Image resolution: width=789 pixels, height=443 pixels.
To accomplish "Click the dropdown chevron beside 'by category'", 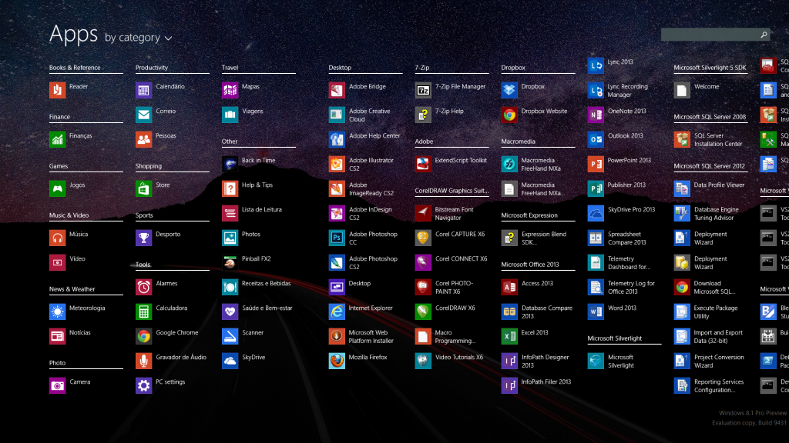I will pos(168,38).
